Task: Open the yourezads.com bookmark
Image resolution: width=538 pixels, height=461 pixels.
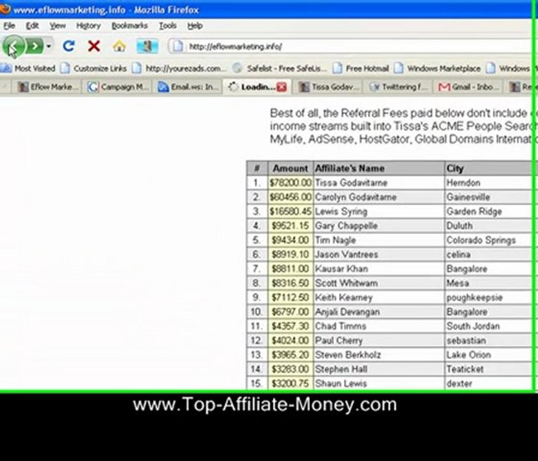Action: tap(179, 69)
